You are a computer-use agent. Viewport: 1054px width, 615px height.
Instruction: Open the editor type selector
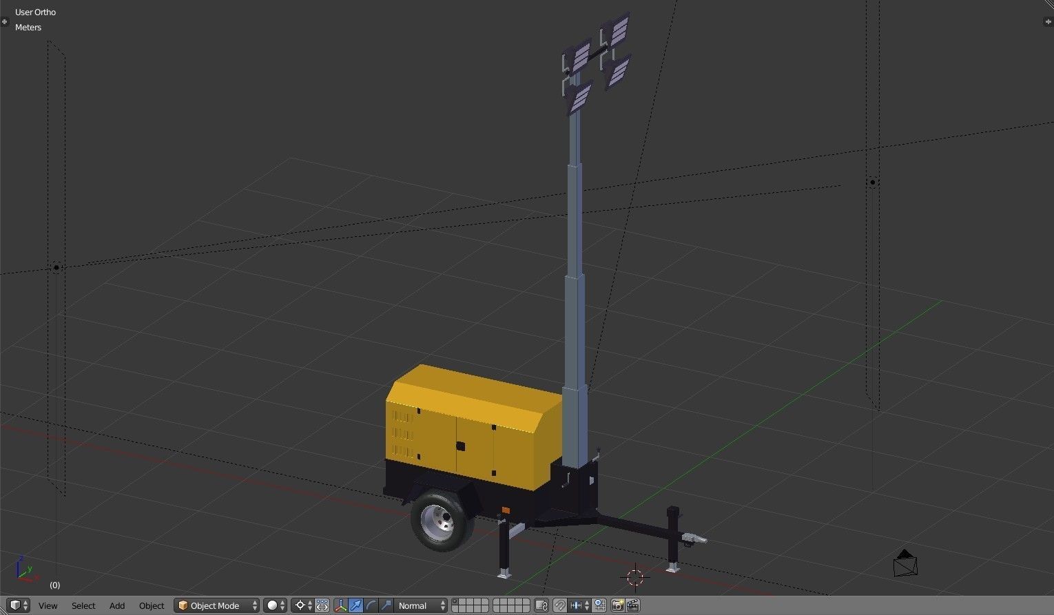[19, 605]
